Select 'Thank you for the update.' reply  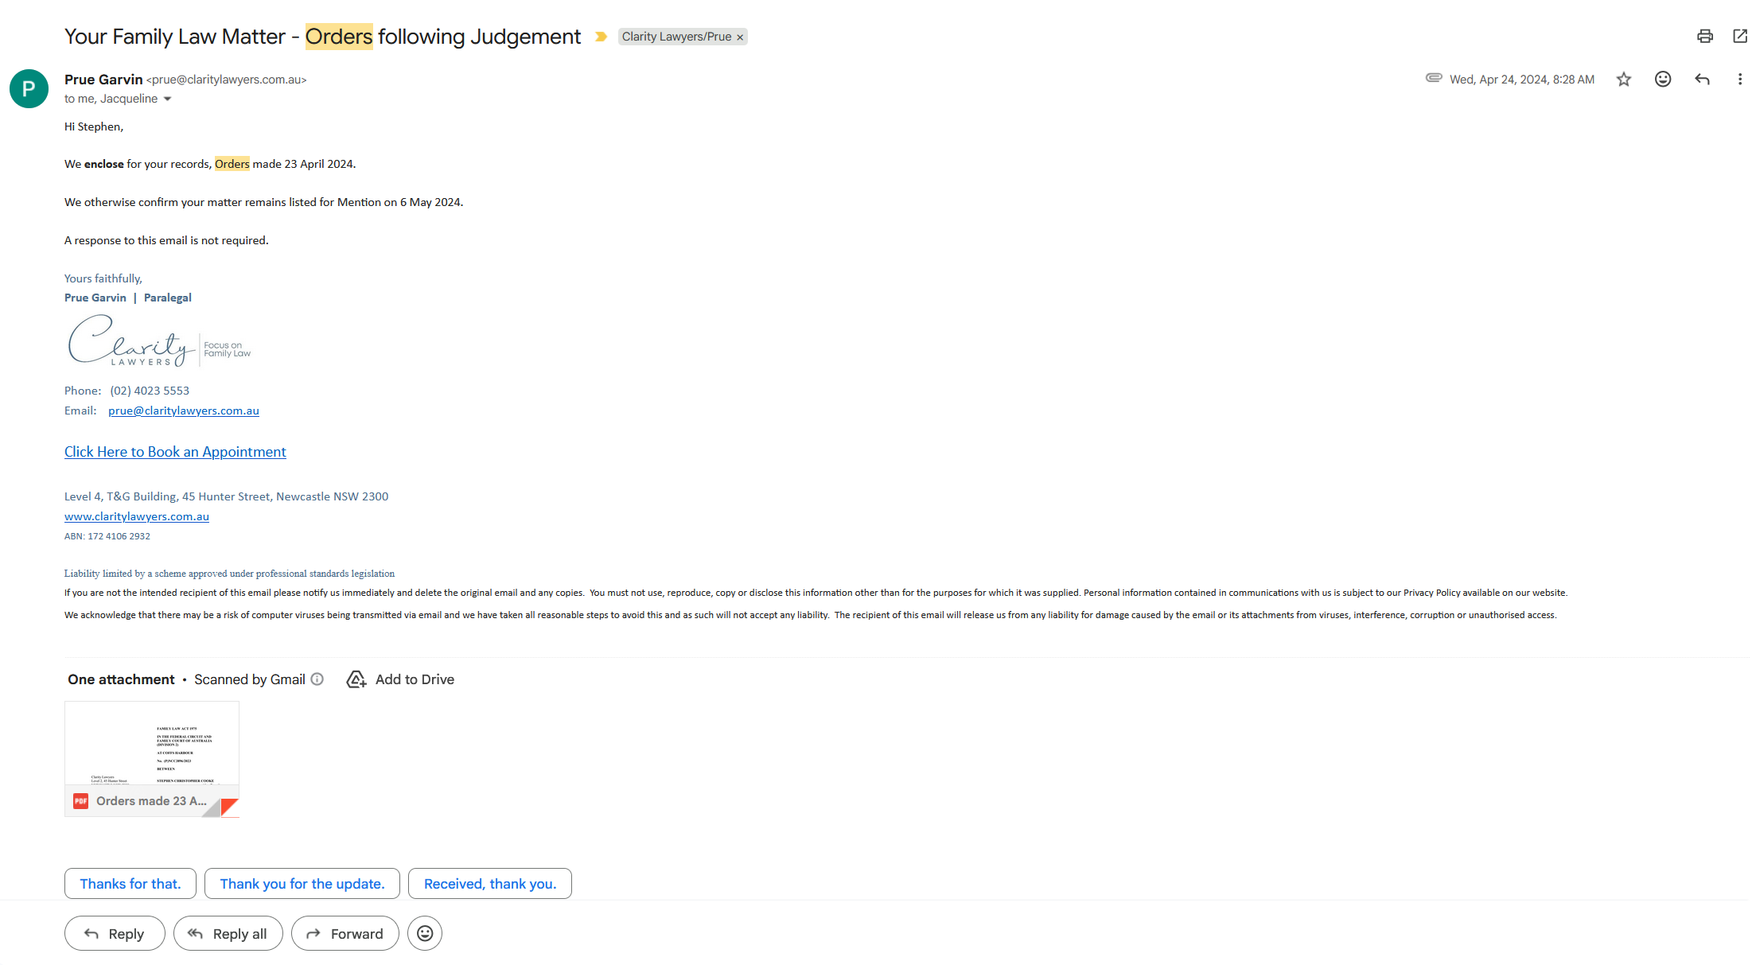[x=302, y=884]
